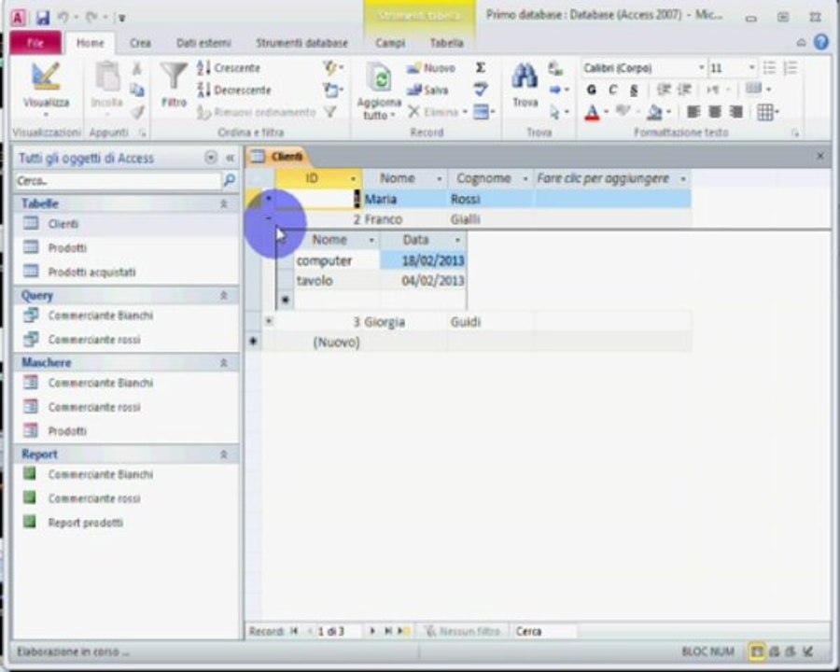The height and width of the screenshot is (672, 840).
Task: Expand the subdatasheet for Giorgia row
Action: pos(269,321)
